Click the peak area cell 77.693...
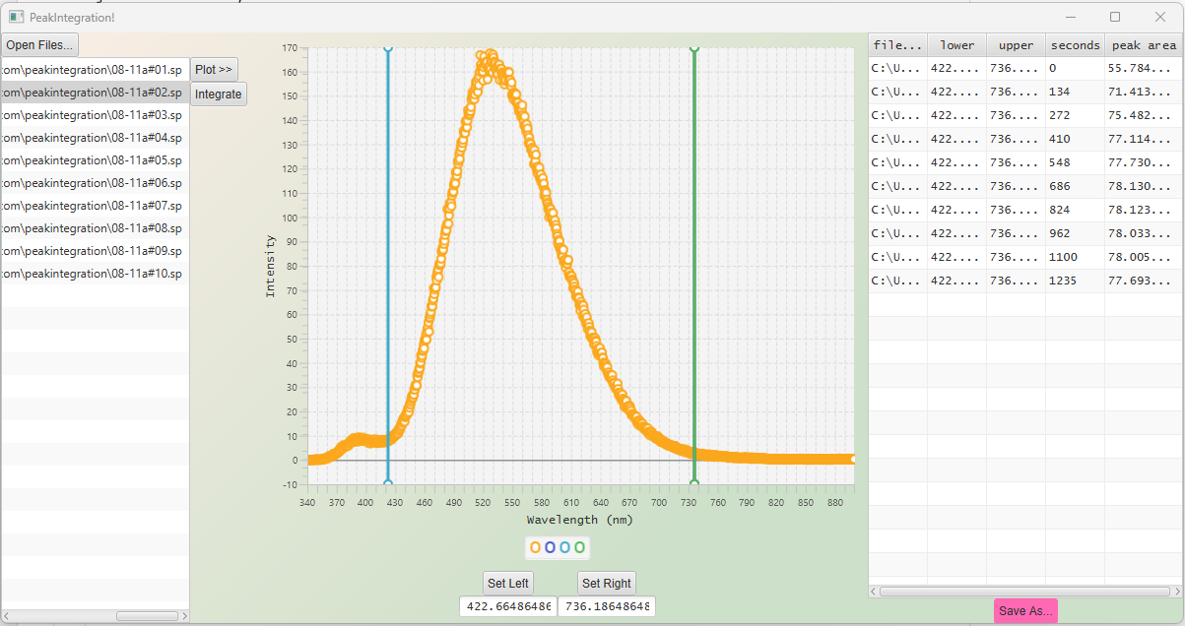Viewport: 1185px width, 626px height. (1144, 281)
